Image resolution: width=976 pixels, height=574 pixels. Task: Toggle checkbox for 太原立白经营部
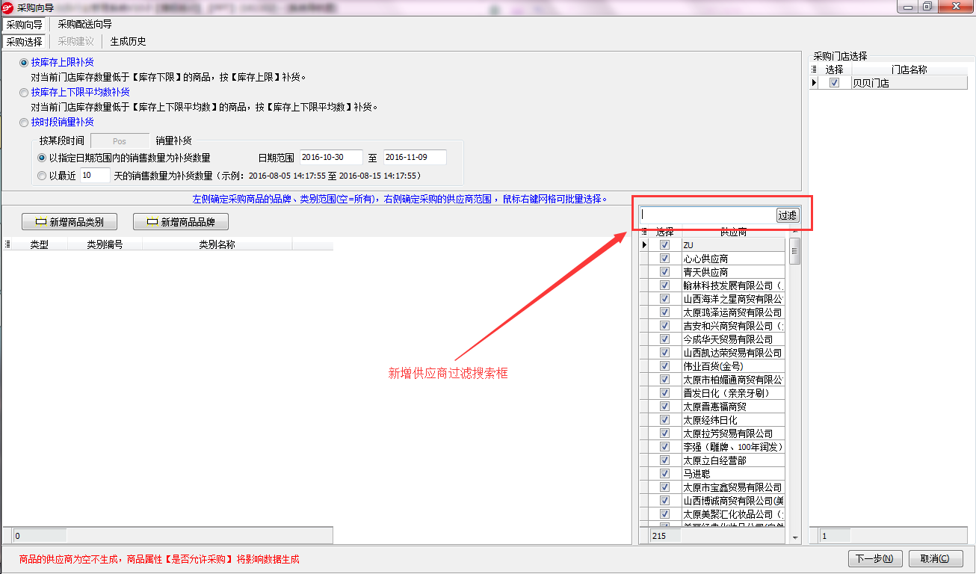[664, 460]
